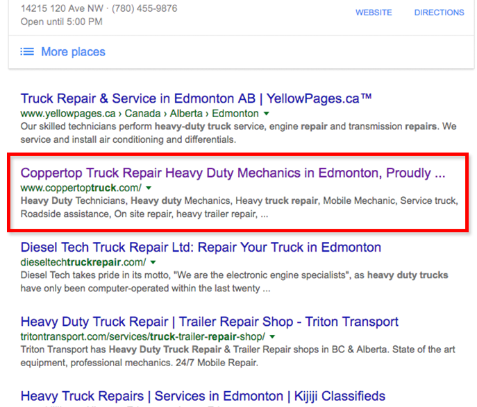Open DIRECTIONS for the business listing

439,12
